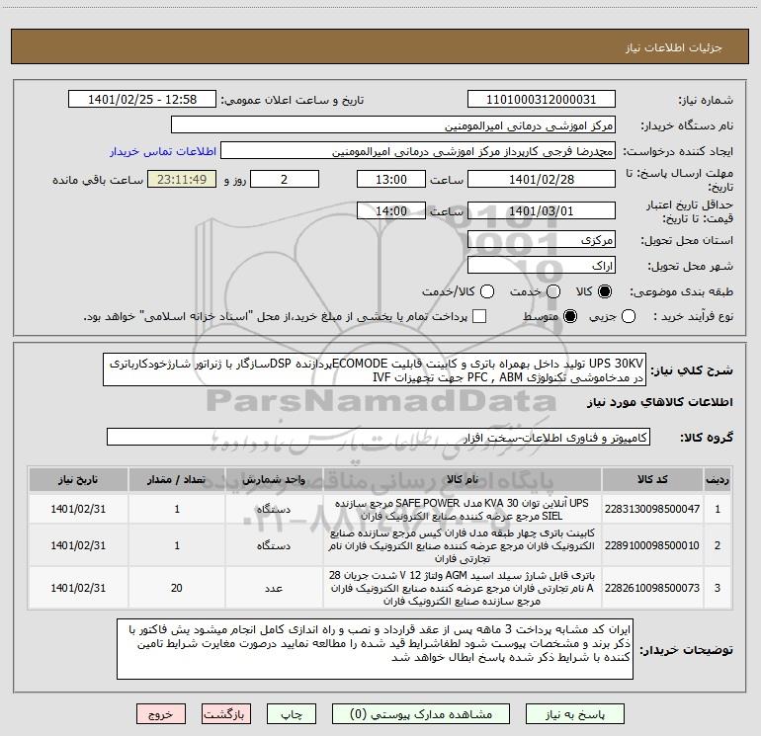Click the کد کالا column header
Screen dimensions: 761x736
click(x=652, y=479)
